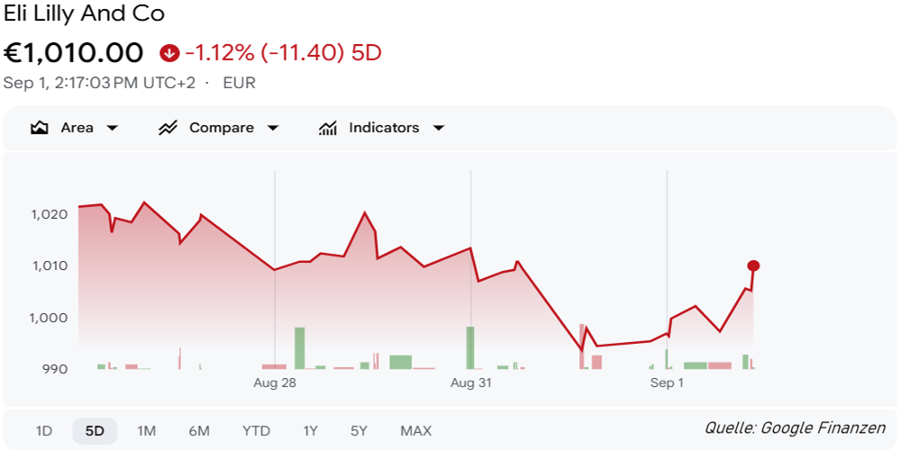Expand the Area dropdown arrow
The image size is (901, 450).
113,128
